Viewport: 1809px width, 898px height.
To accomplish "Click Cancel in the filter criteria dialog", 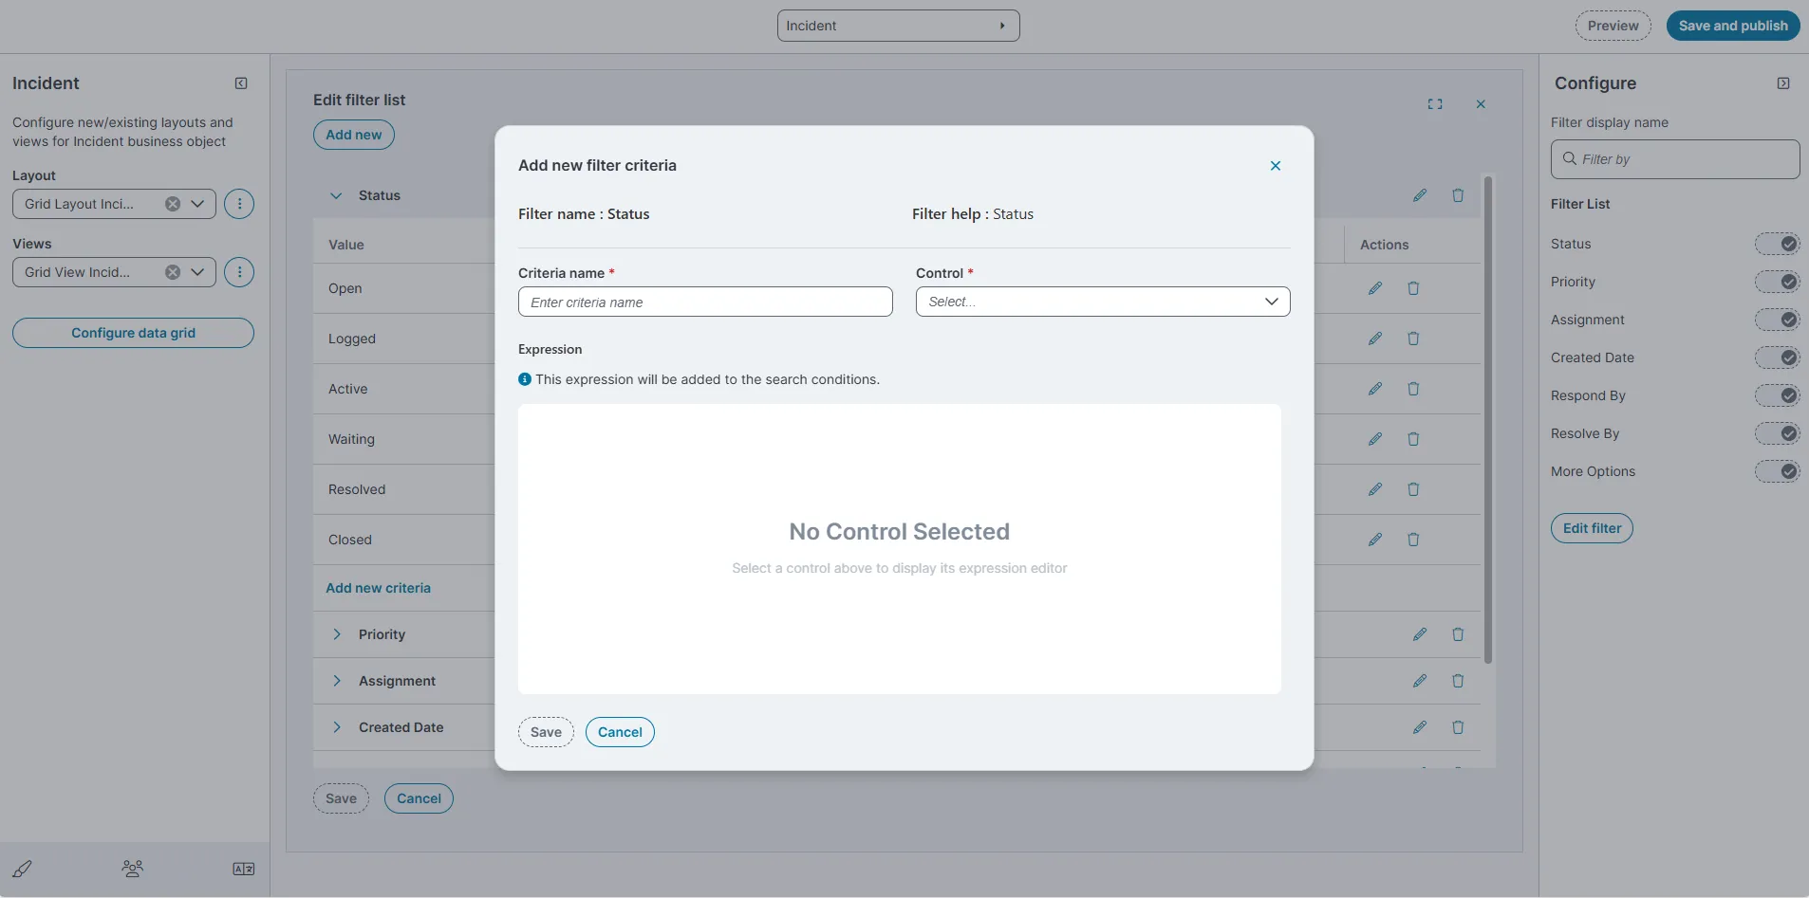I will (620, 732).
